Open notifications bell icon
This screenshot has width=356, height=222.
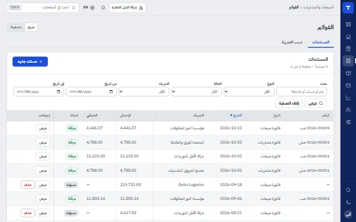tap(103, 7)
